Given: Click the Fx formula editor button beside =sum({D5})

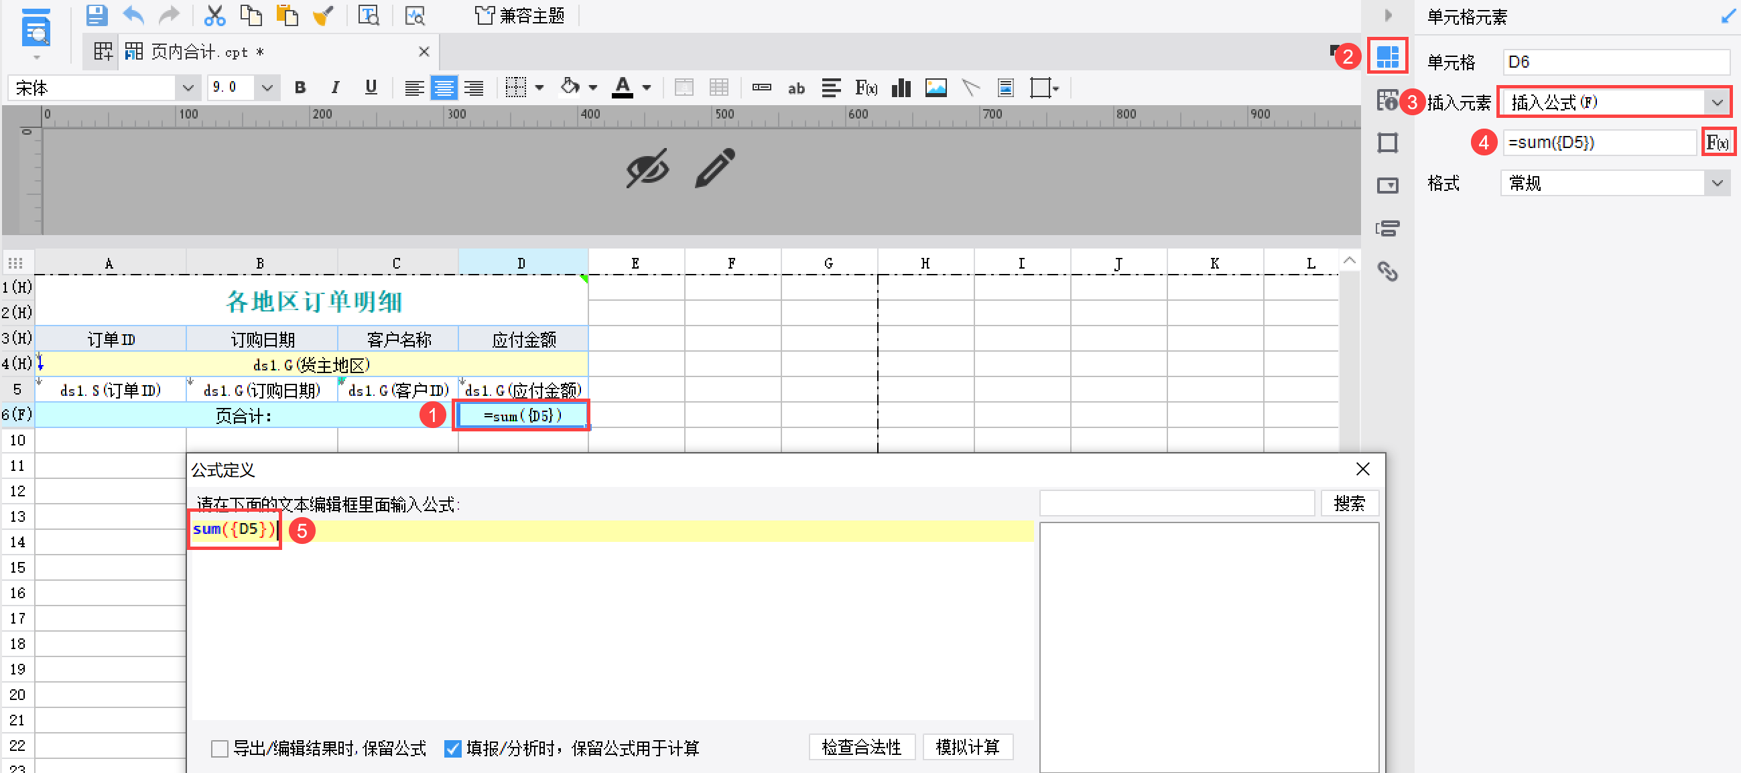Looking at the screenshot, I should click(1717, 143).
